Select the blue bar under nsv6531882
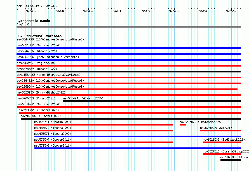 point(129,48)
